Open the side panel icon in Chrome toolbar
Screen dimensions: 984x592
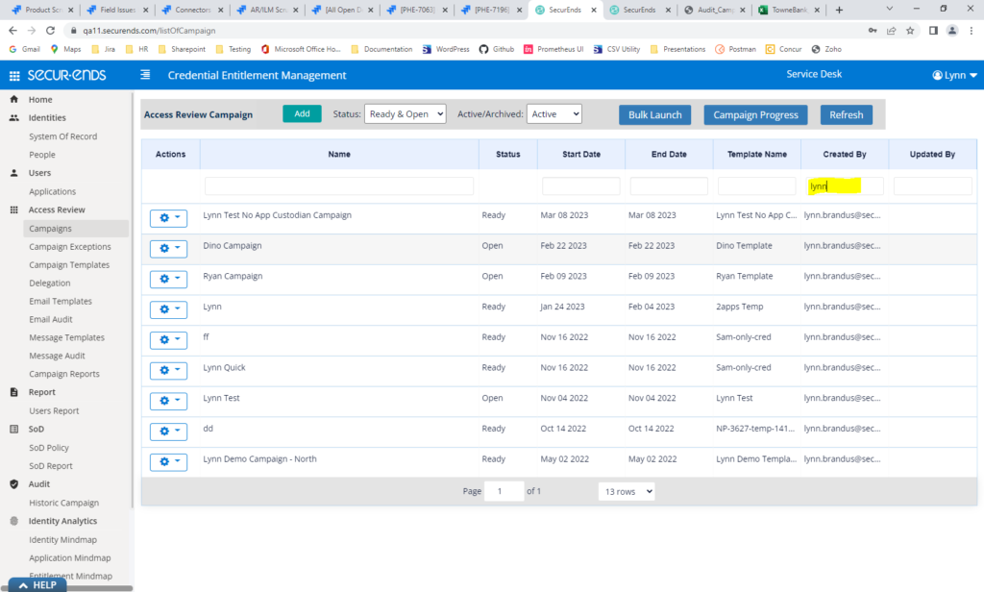click(x=933, y=30)
